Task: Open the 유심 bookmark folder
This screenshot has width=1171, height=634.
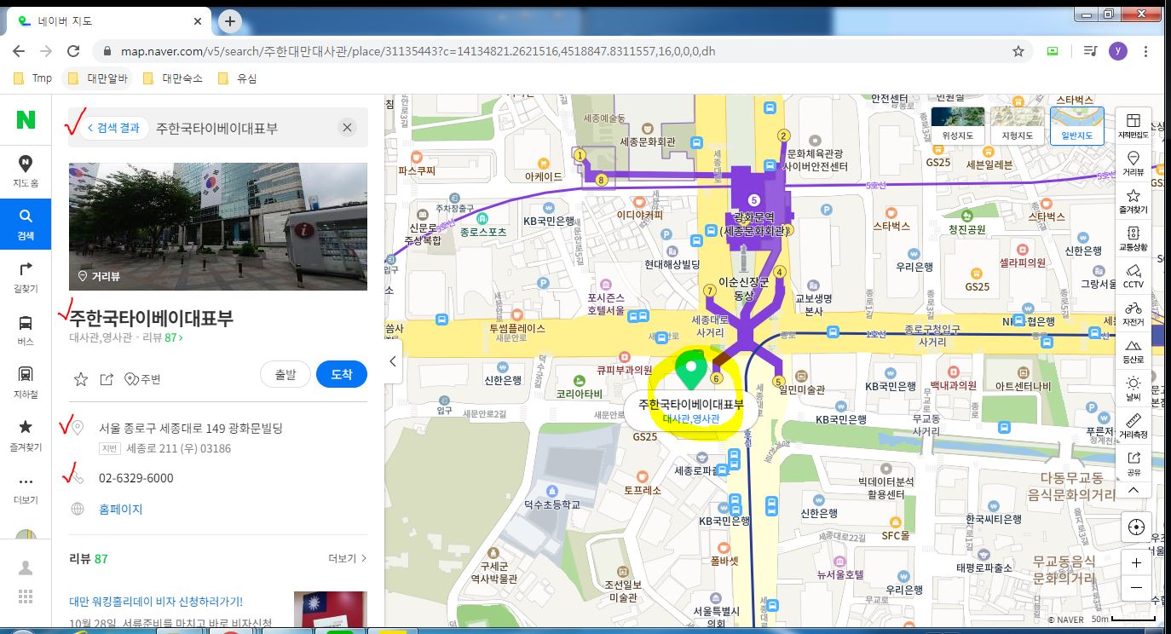Action: 238,78
